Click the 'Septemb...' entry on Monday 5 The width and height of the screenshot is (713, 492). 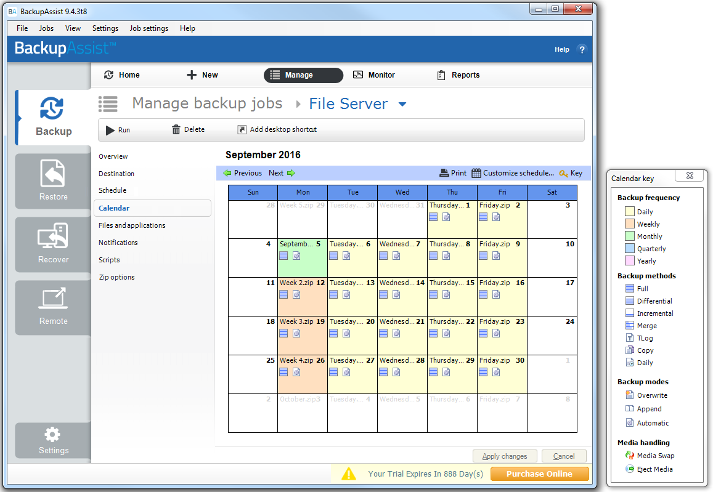tap(296, 244)
